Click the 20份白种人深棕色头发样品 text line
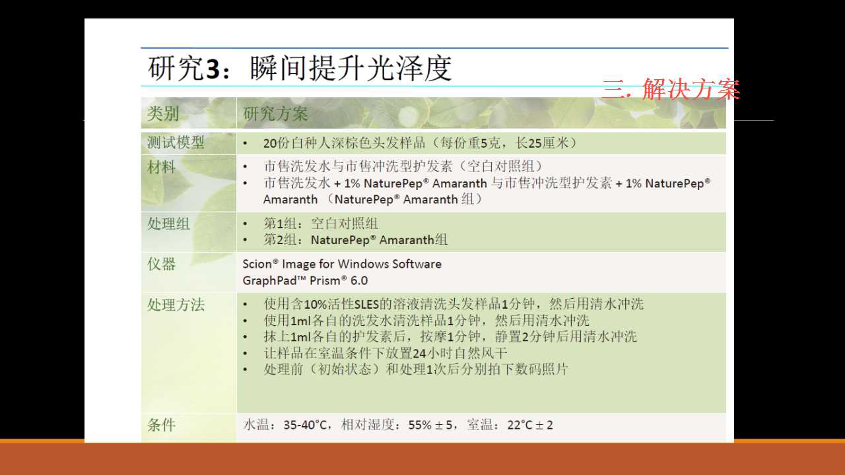The image size is (845, 475). tap(420, 143)
